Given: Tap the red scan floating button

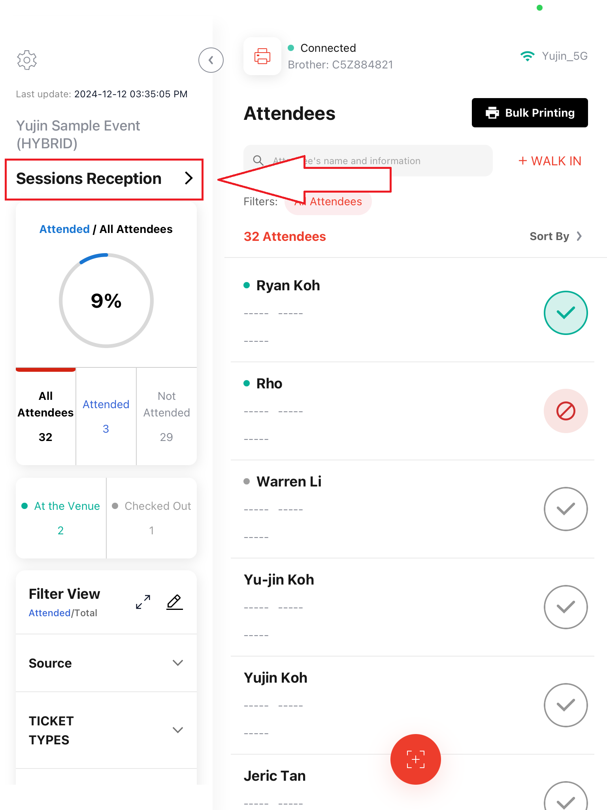Looking at the screenshot, I should (x=416, y=759).
